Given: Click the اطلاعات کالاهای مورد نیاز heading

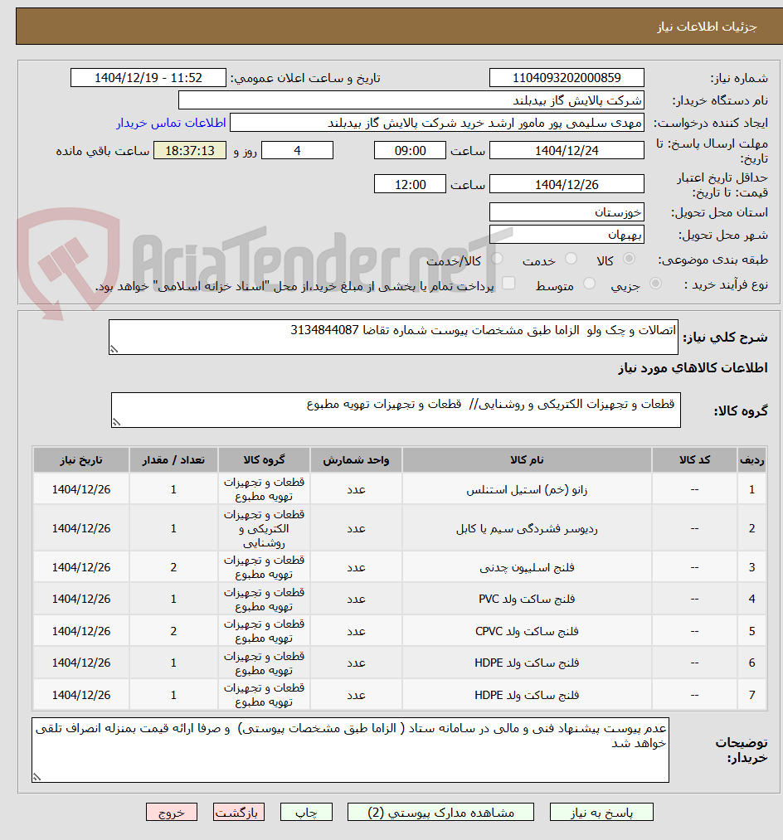Looking at the screenshot, I should [x=693, y=367].
